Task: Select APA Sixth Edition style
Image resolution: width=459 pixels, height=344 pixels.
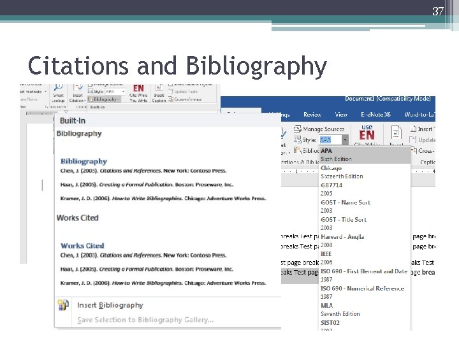Action: [x=365, y=155]
